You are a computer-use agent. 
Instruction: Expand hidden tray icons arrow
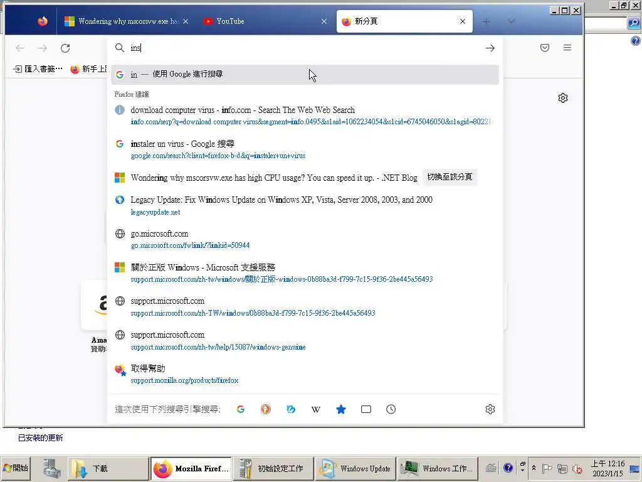(x=534, y=468)
